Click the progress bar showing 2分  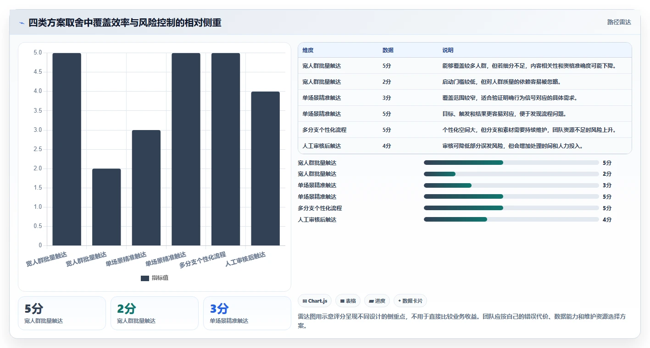pyautogui.click(x=511, y=174)
